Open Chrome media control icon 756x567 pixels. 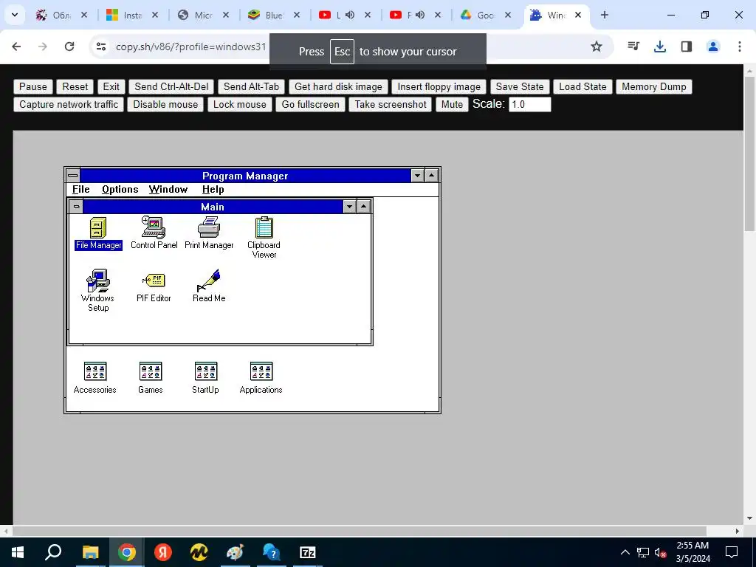633,47
